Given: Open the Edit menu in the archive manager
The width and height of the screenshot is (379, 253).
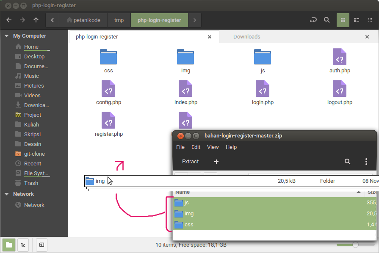Looking at the screenshot, I should (x=196, y=147).
